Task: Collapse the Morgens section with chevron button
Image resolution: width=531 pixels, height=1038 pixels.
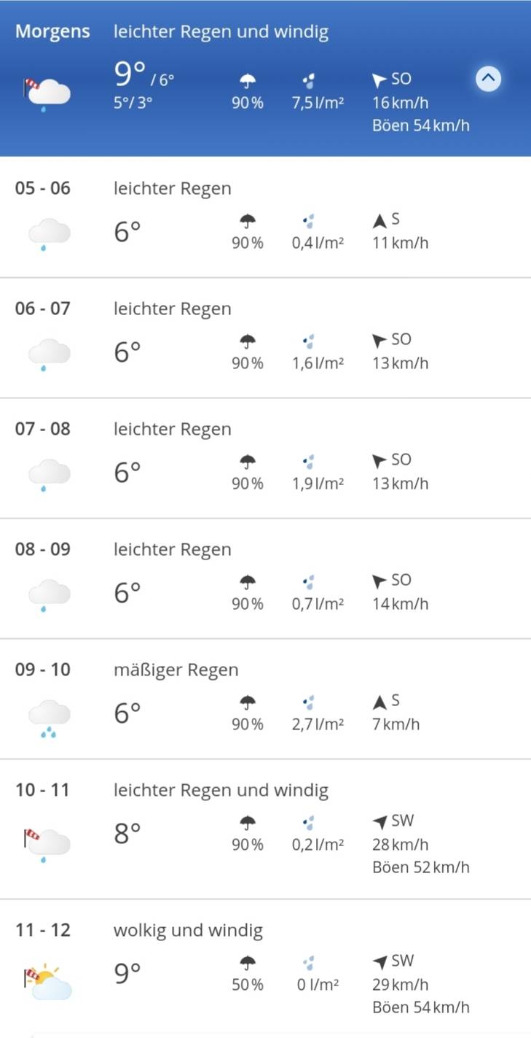Action: pyautogui.click(x=488, y=78)
